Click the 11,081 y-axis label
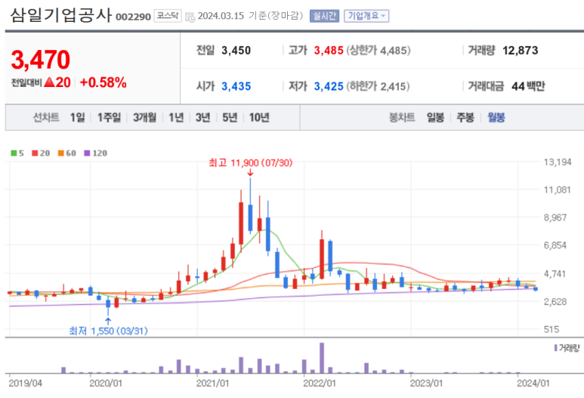Screen dimensions: 584x398 [x=558, y=190]
